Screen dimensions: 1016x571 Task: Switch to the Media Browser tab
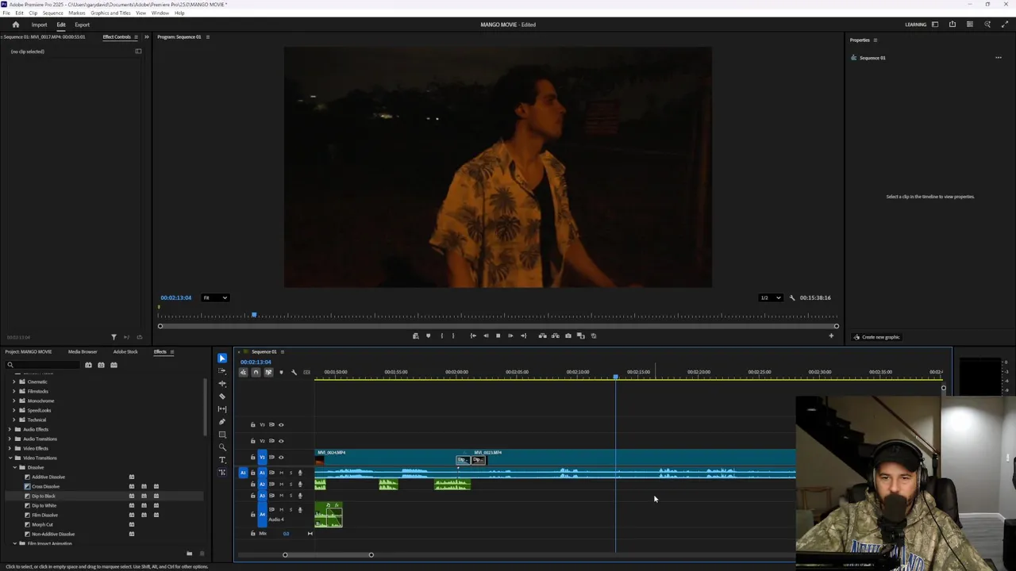coord(83,351)
